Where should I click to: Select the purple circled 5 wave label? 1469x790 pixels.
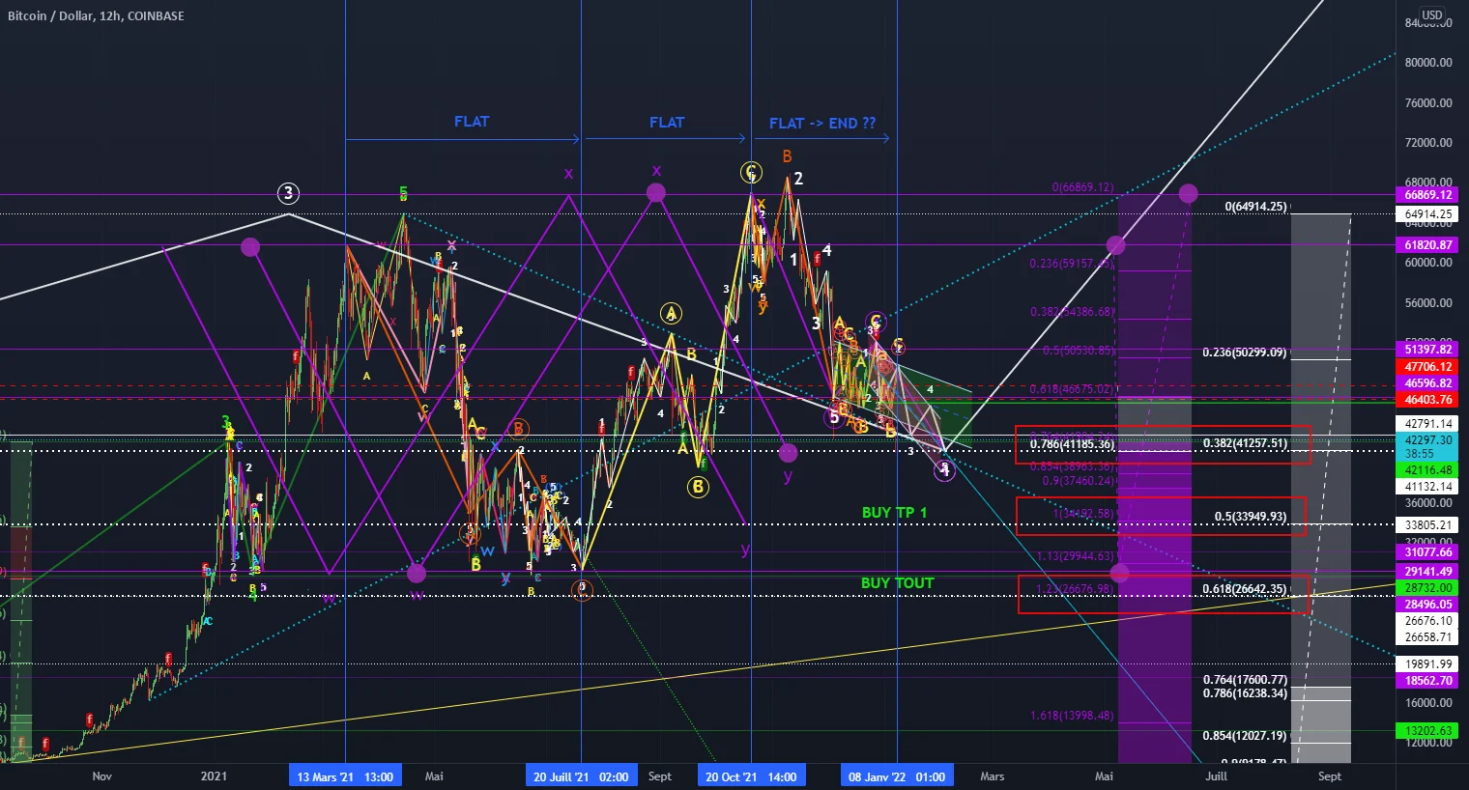tap(833, 417)
